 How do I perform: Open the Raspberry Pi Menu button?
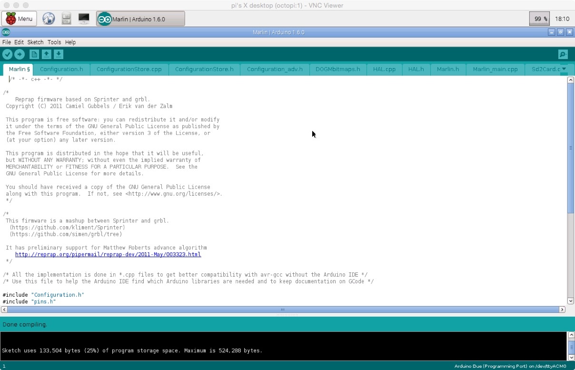(20, 19)
